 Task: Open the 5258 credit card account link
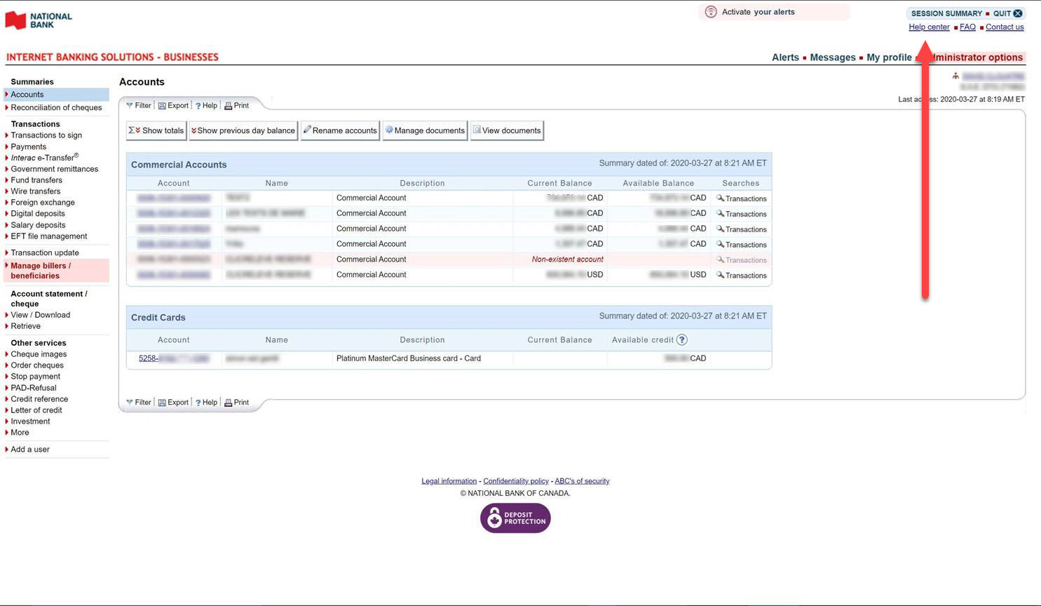coord(174,358)
